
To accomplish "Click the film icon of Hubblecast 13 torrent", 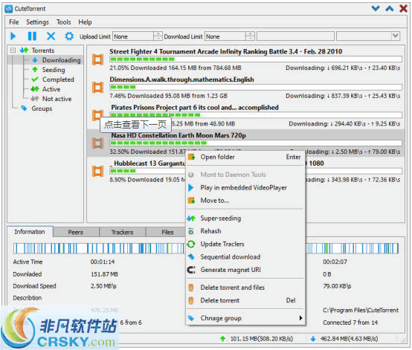I will pyautogui.click(x=97, y=171).
